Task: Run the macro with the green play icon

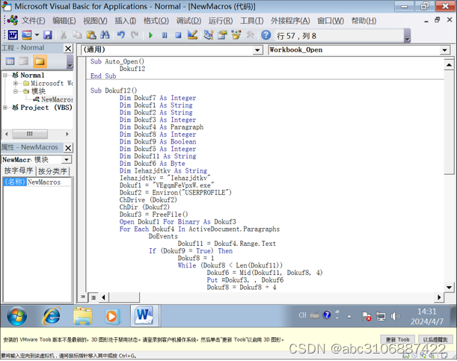Action: tap(150, 35)
